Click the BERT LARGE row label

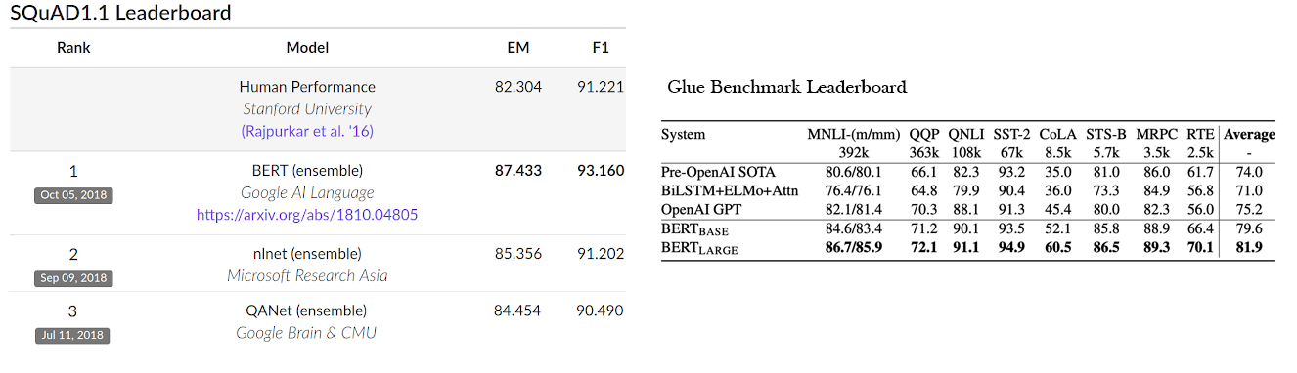pos(699,248)
